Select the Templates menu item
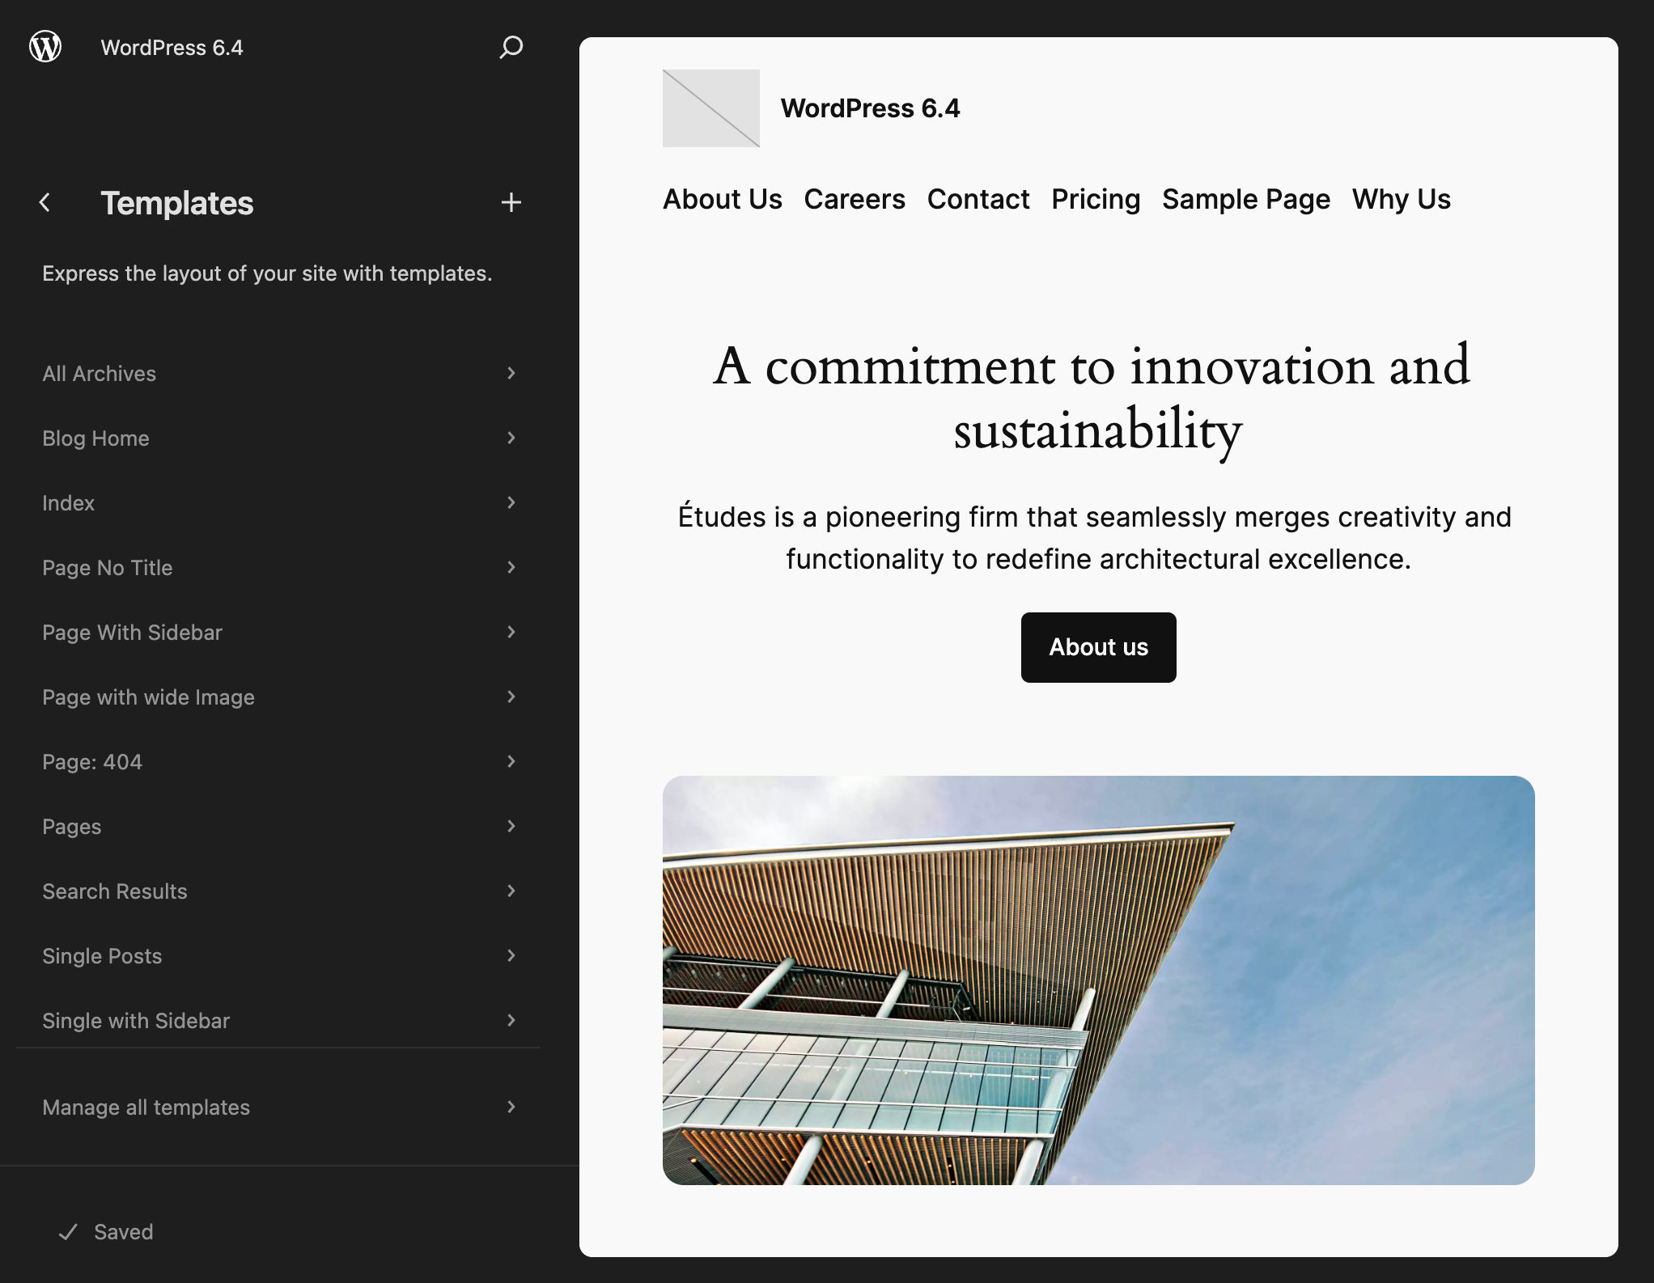The width and height of the screenshot is (1654, 1283). (x=179, y=203)
